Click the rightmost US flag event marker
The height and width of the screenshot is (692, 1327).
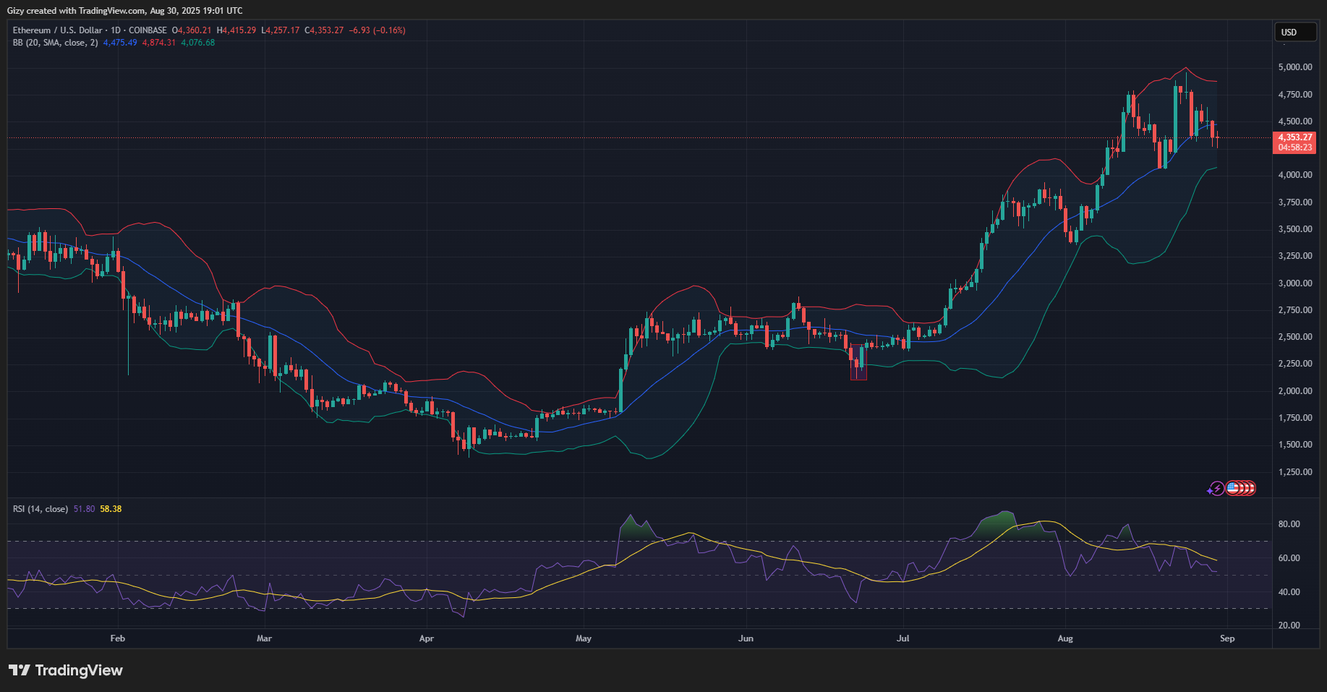point(1250,489)
